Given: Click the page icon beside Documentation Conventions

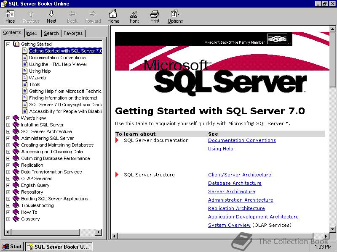Looking at the screenshot, I should click(x=25, y=58).
